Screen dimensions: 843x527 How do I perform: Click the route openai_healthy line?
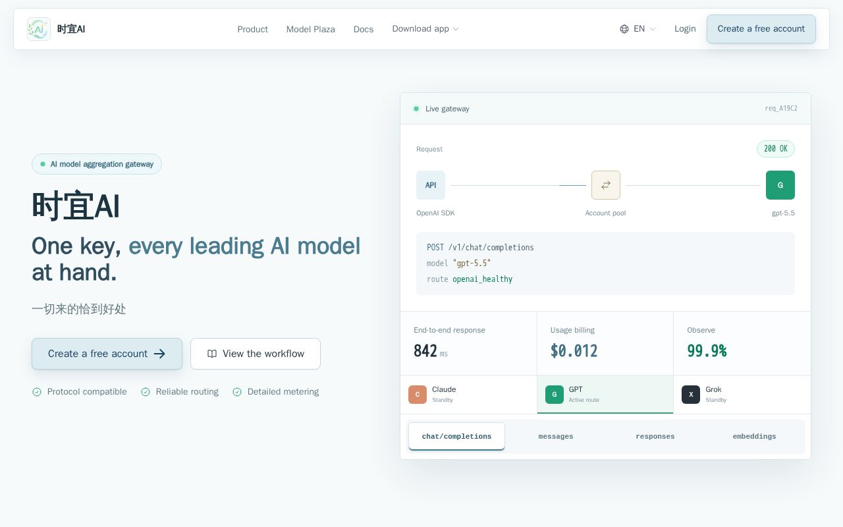[x=470, y=279]
